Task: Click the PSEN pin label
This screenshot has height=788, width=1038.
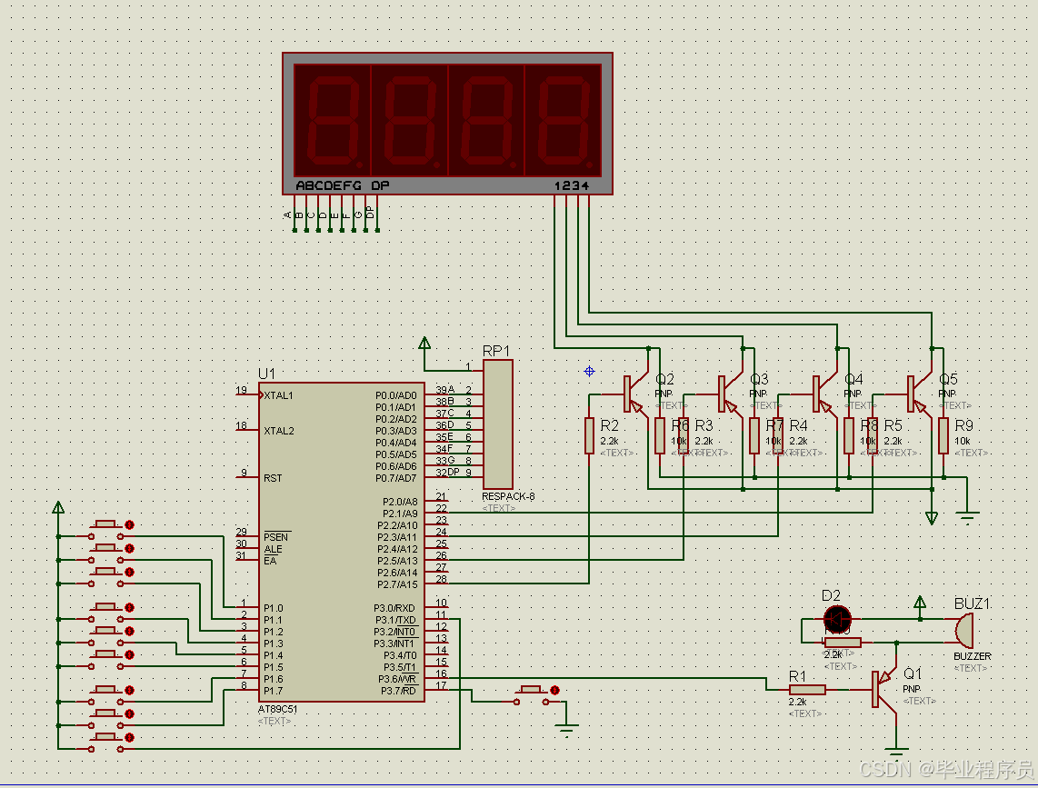Action: pyautogui.click(x=276, y=537)
